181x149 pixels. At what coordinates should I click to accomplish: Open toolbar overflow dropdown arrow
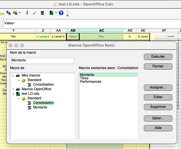pos(68,15)
